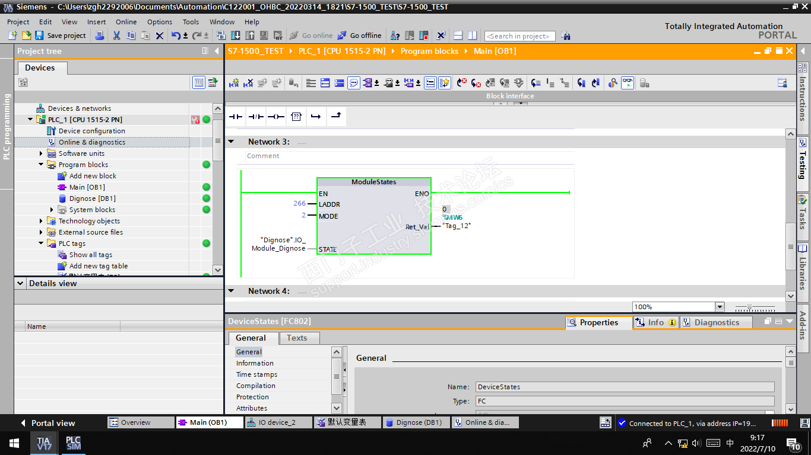This screenshot has width=811, height=455.
Task: Click the Accessible devices icon
Action: pos(396,36)
